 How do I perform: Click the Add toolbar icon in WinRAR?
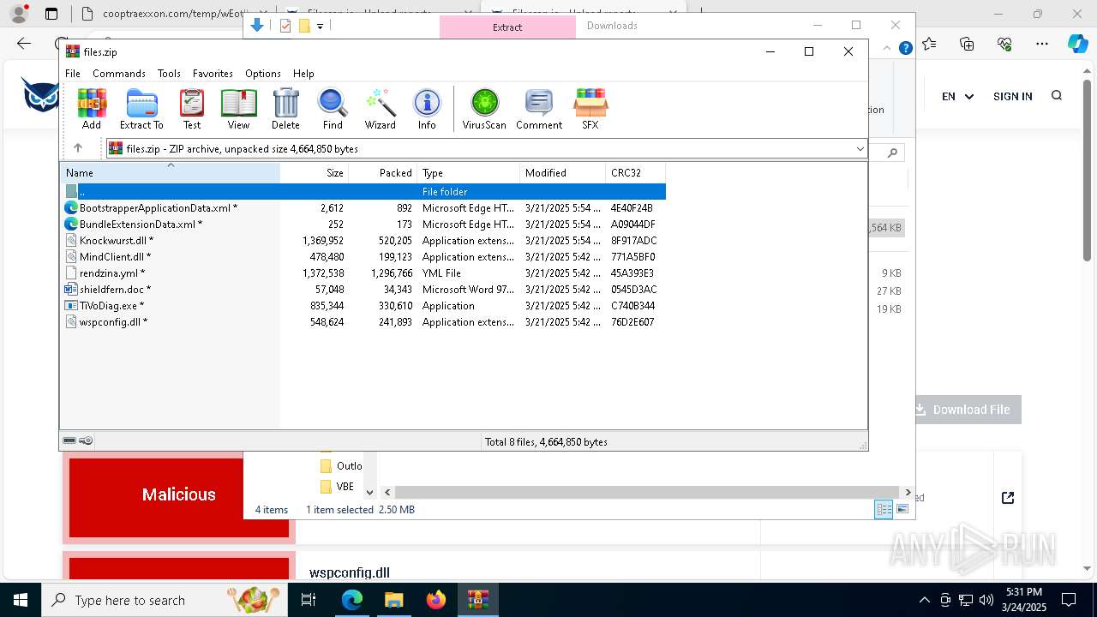92,109
